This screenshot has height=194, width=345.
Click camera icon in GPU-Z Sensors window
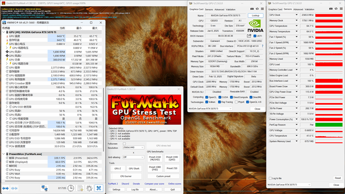(331, 9)
